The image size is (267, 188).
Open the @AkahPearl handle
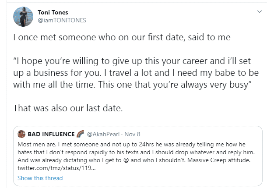(x=103, y=134)
